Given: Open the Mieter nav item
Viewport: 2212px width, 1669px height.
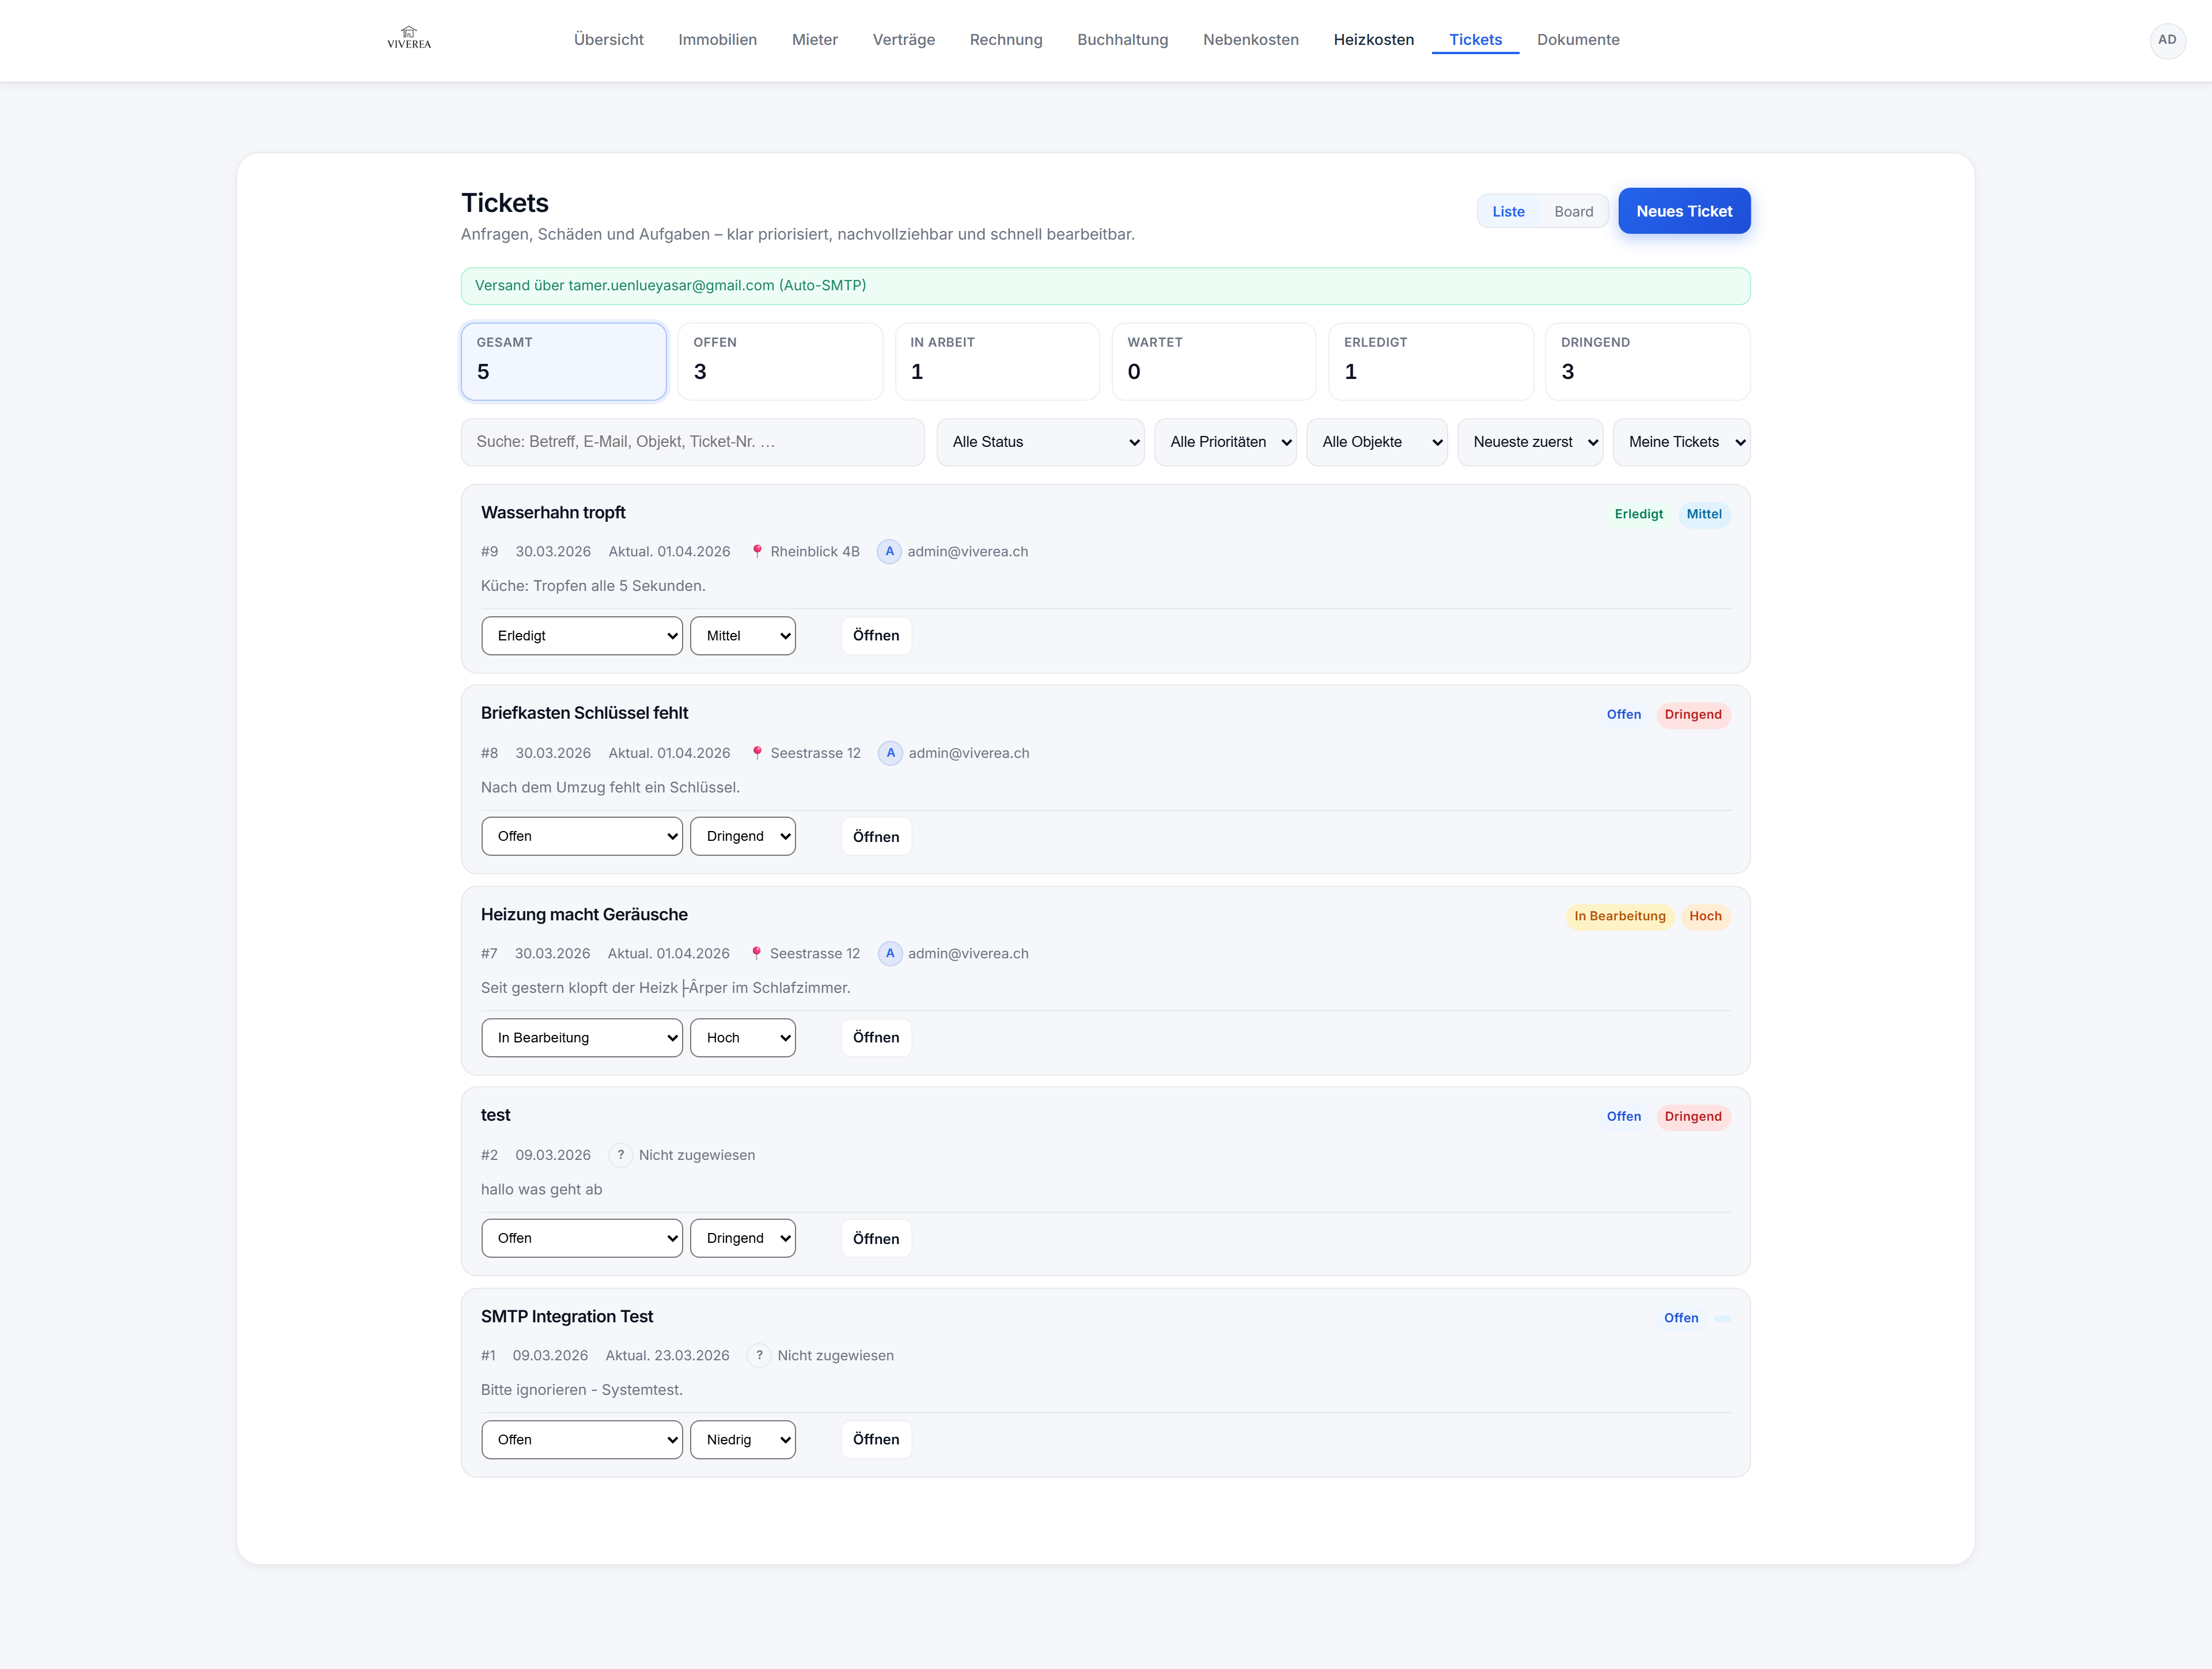Looking at the screenshot, I should 814,40.
